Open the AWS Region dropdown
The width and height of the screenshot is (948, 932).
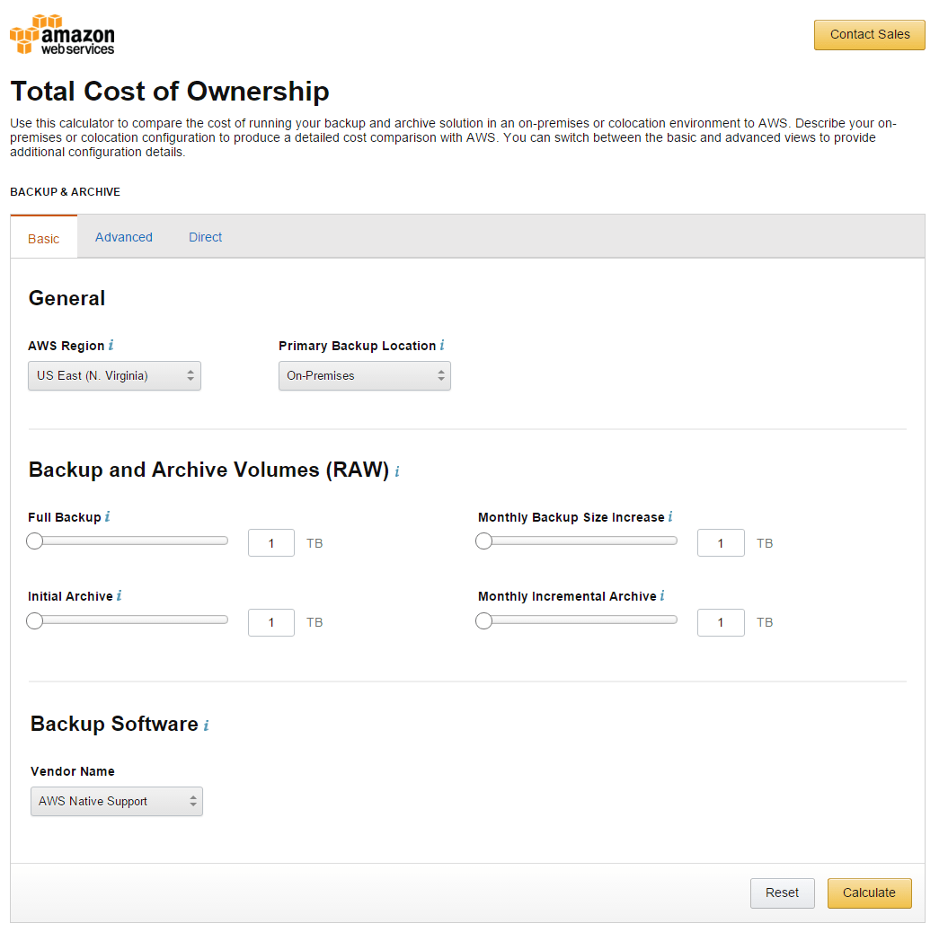(x=114, y=375)
